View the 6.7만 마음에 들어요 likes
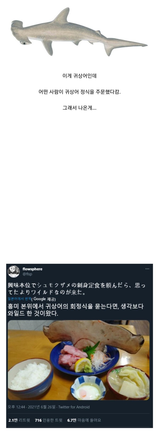159x436 pixels. (x=84, y=420)
